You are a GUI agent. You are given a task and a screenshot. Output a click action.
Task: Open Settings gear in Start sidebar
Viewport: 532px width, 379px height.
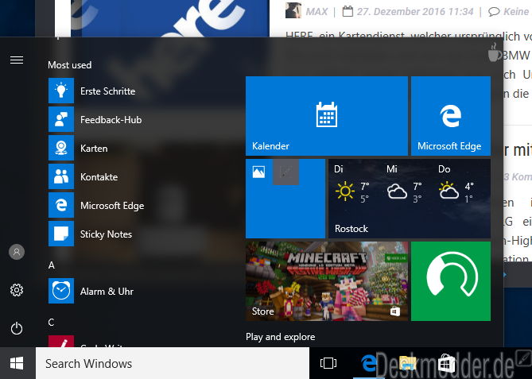[x=17, y=290]
